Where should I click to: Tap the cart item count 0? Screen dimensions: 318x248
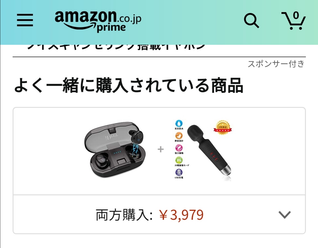pos(296,15)
